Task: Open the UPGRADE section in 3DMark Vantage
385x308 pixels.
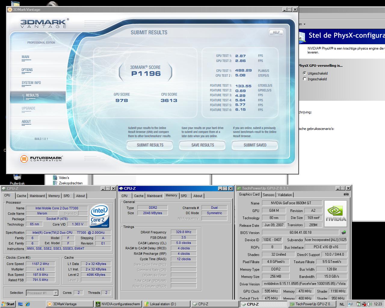Action: (x=29, y=108)
